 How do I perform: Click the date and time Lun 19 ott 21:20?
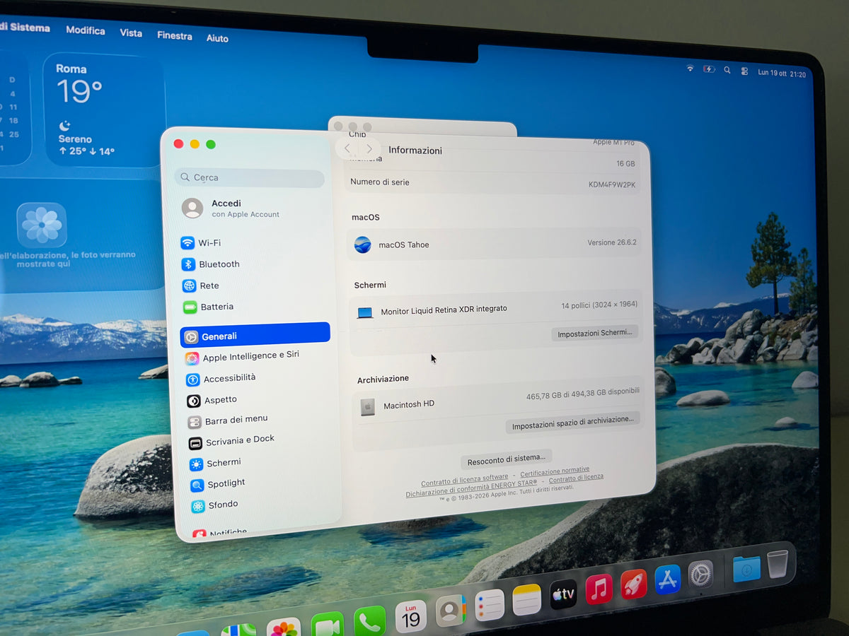click(x=782, y=73)
